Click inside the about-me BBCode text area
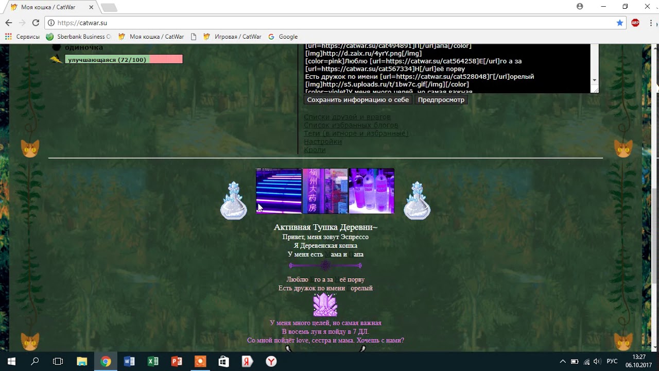This screenshot has width=659, height=371. coord(447,69)
